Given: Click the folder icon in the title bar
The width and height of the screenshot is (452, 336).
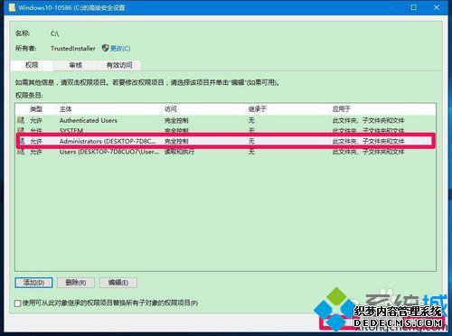Looking at the screenshot, I should tap(12, 7).
